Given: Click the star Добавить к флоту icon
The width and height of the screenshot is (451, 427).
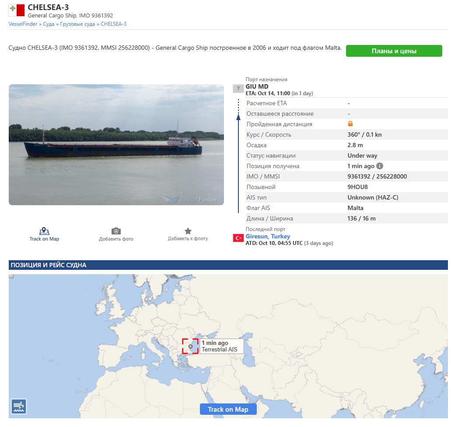Looking at the screenshot, I should click(188, 231).
